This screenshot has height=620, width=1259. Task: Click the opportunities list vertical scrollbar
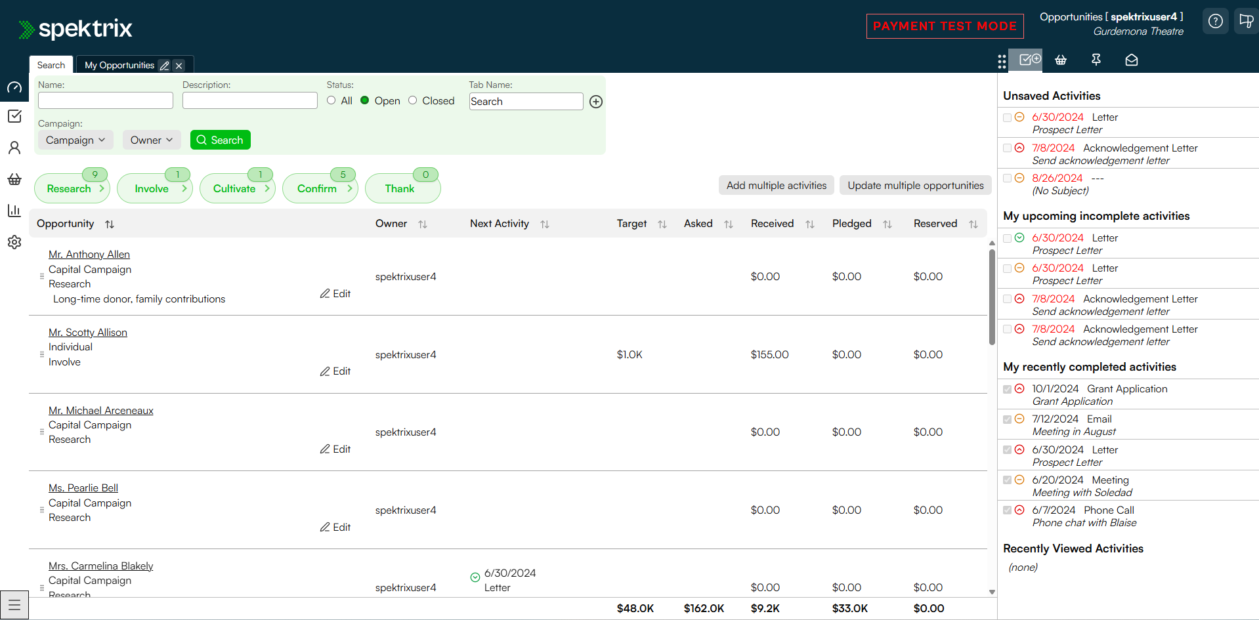(x=992, y=297)
